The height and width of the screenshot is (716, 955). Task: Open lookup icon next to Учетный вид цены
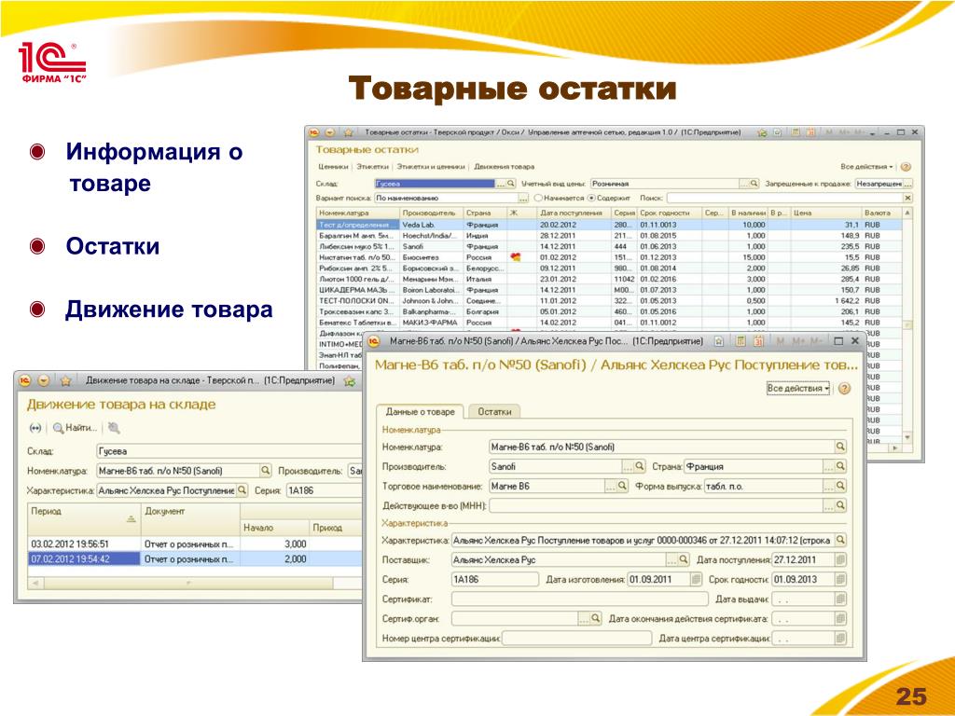[754, 184]
